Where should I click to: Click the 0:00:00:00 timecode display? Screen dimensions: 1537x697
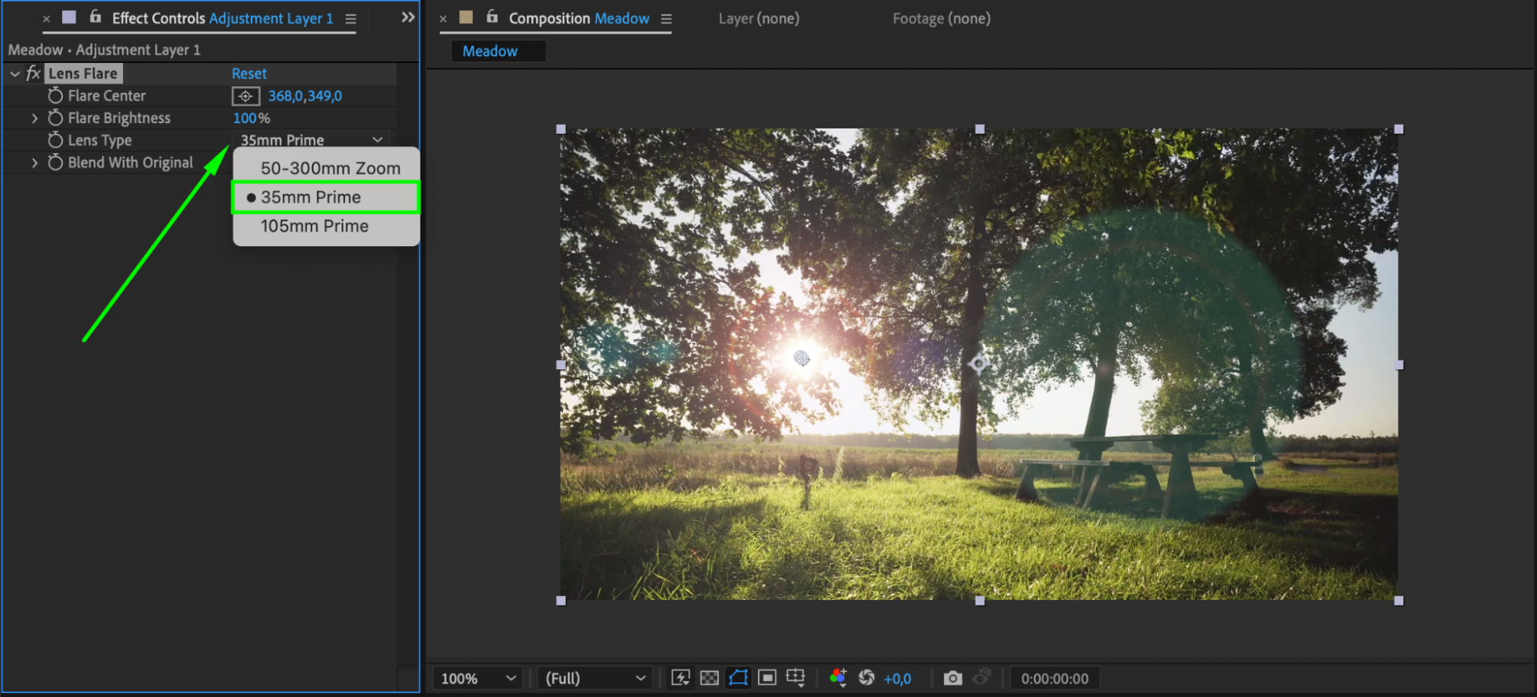(1054, 679)
